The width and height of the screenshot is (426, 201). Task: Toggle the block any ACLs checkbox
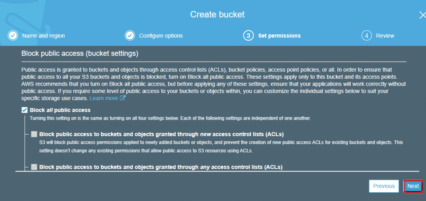[x=34, y=167]
